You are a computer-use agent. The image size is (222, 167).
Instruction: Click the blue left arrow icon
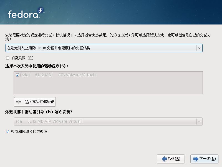[164, 159]
